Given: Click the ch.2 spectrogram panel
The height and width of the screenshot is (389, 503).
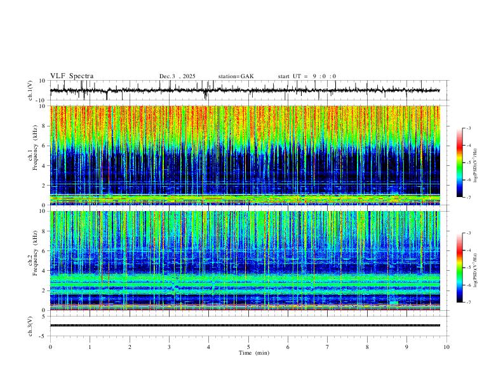Looking at the screenshot, I should click(x=245, y=261).
